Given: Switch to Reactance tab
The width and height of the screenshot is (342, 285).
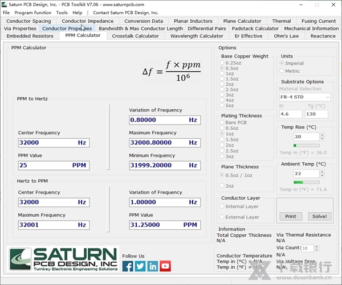Looking at the screenshot, I should click(323, 36).
